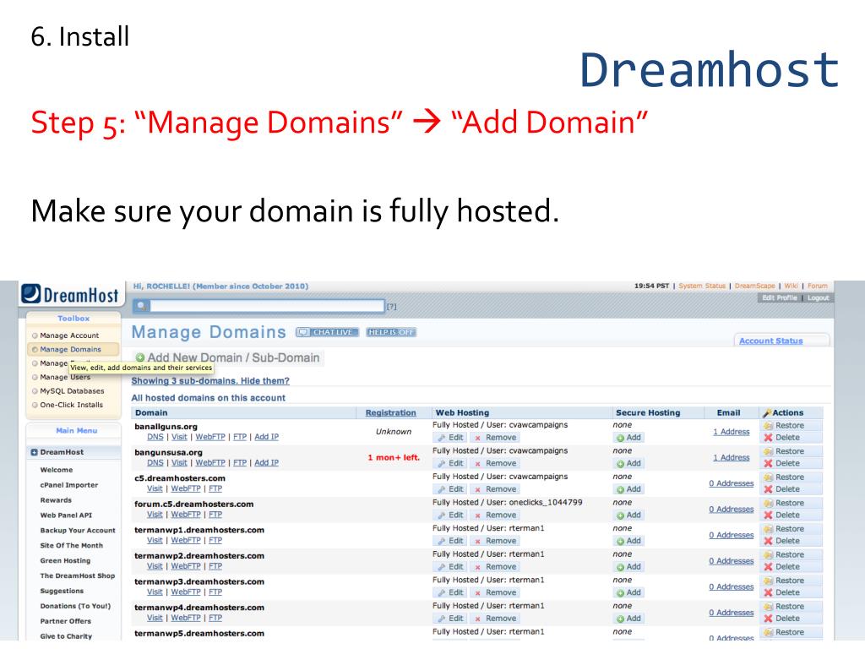Viewport: 865px width, 649px height.
Task: Open The DreamHost Shop item
Action: (x=78, y=575)
